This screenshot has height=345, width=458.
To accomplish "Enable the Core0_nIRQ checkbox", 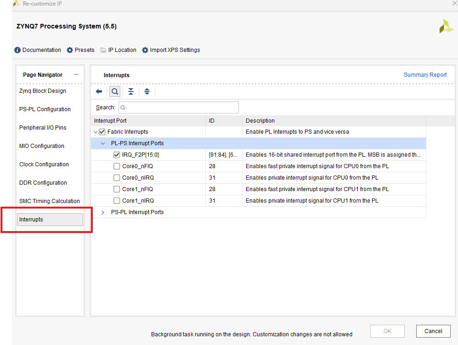I will 117,178.
